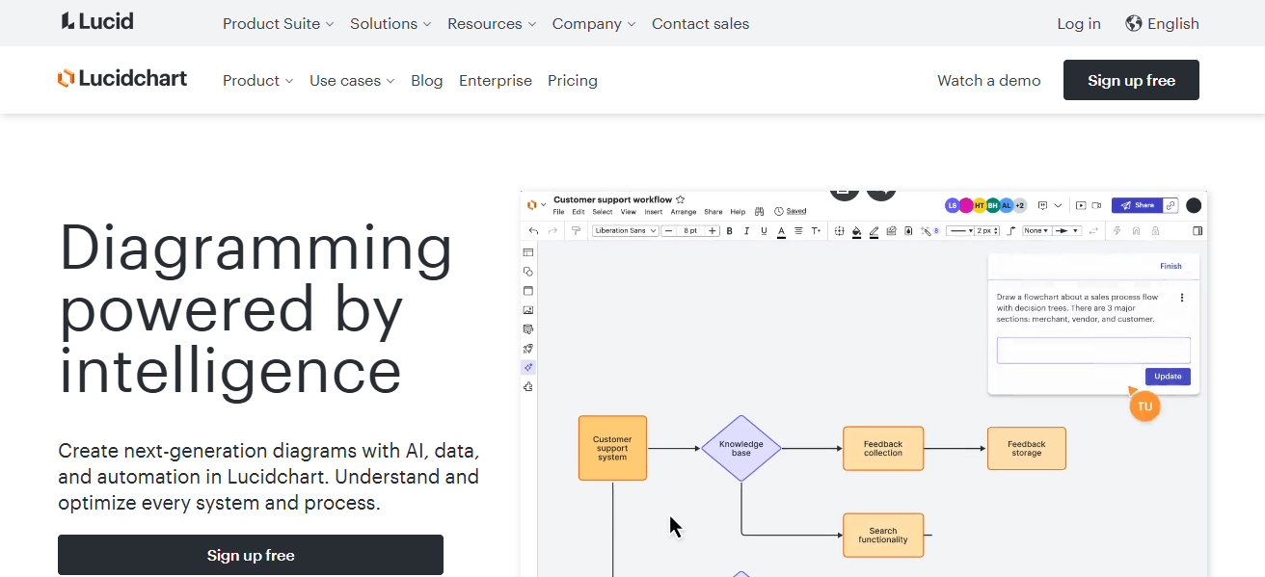Click the shape options crosshair icon
Image resolution: width=1265 pixels, height=577 pixels.
pyautogui.click(x=839, y=231)
